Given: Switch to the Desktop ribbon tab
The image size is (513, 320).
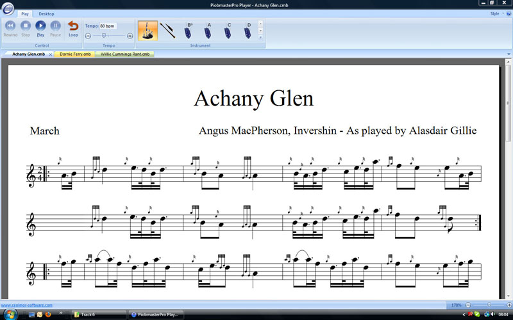Looking at the screenshot, I should click(46, 13).
